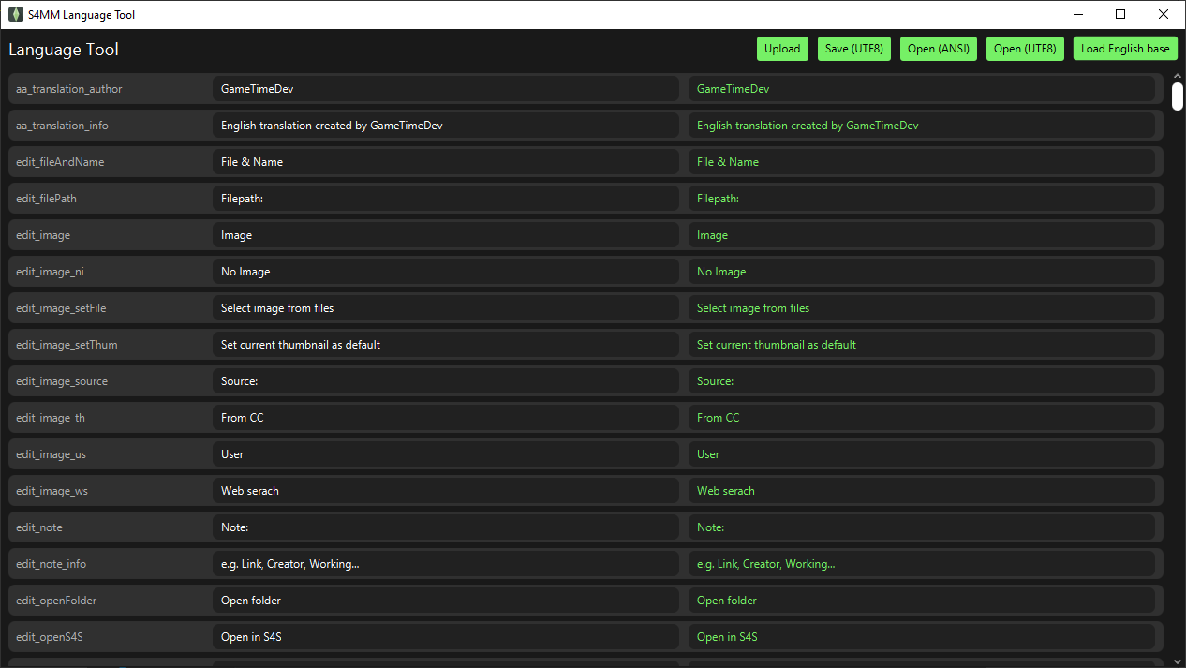The height and width of the screenshot is (668, 1186).
Task: Focus the white 'Open in S4S' field
Action: (445, 637)
